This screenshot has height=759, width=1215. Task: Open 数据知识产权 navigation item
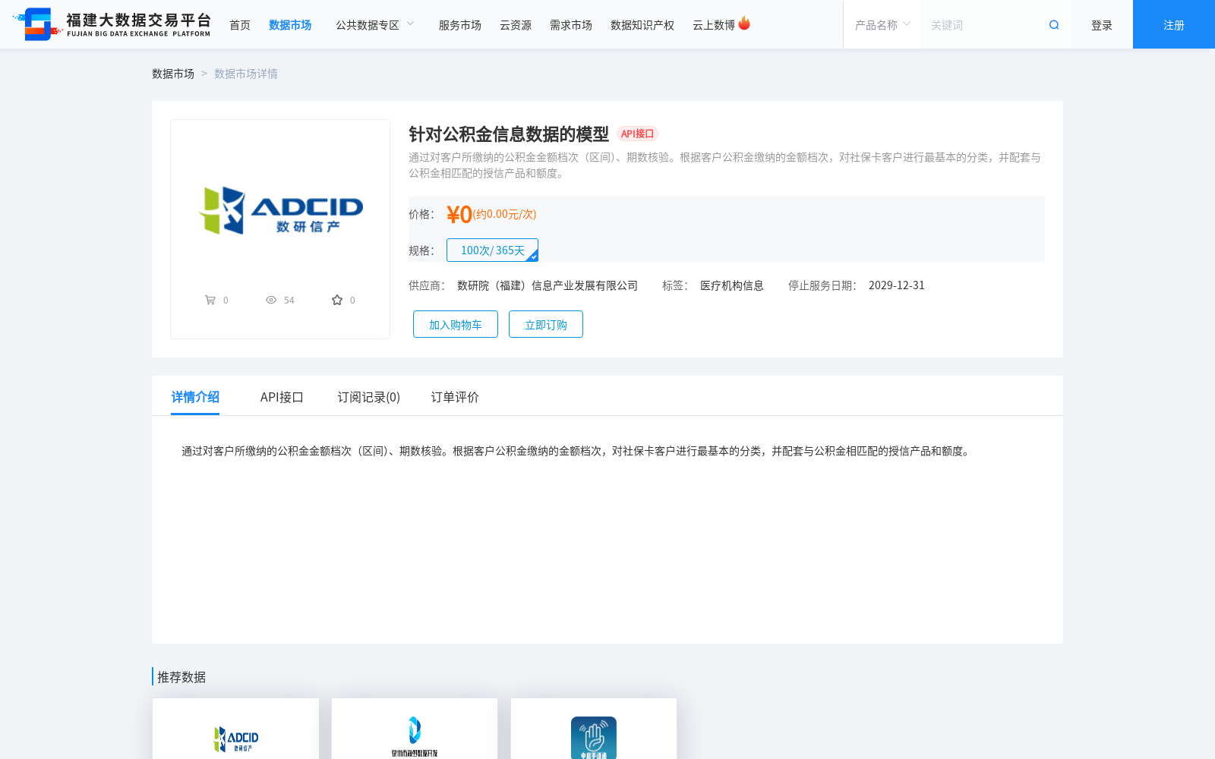pyautogui.click(x=642, y=25)
